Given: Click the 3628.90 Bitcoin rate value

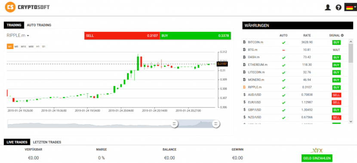Looking at the screenshot, I should tap(307, 42).
